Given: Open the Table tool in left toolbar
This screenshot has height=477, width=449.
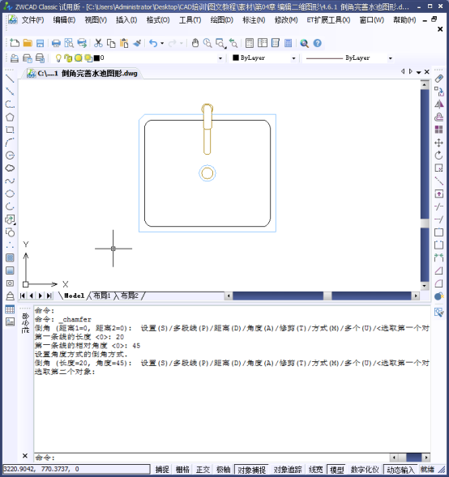Looking at the screenshot, I should click(10, 309).
